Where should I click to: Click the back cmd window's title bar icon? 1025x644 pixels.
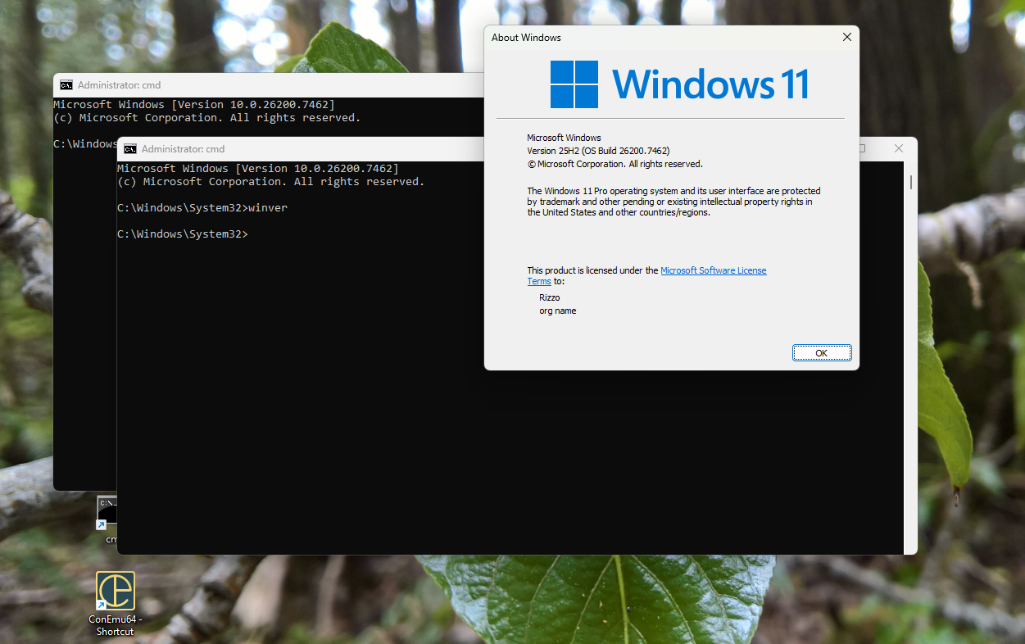[66, 85]
